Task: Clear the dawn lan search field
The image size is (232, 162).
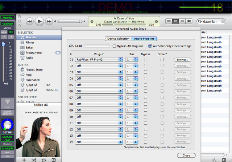Action: 223,22
